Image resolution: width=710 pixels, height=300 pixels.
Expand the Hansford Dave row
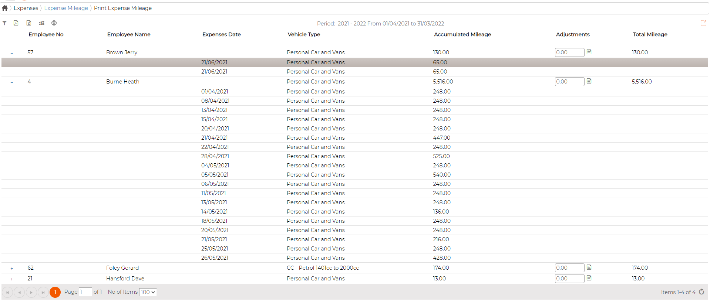[x=12, y=279]
